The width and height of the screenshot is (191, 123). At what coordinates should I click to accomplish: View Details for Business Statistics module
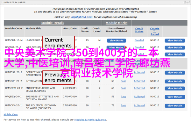(175, 97)
